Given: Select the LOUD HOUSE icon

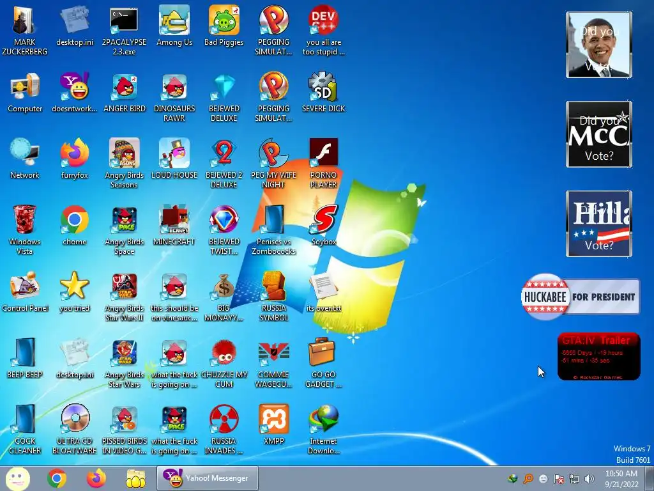Looking at the screenshot, I should 174,159.
